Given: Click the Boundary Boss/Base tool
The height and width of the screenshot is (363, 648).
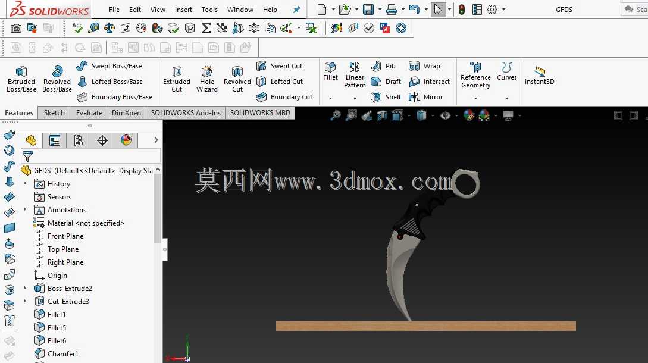Looking at the screenshot, I should coord(114,97).
